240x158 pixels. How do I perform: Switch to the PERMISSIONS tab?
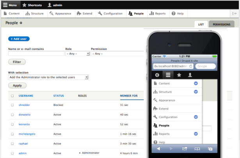click(222, 25)
